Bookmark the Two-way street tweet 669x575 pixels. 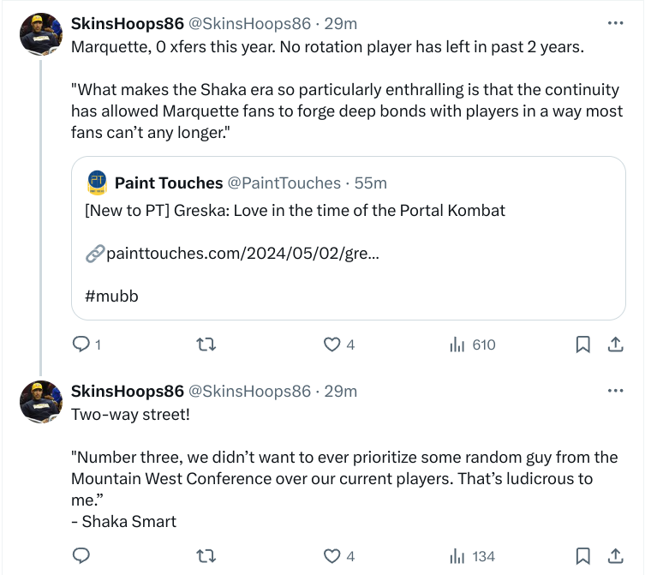tap(582, 556)
